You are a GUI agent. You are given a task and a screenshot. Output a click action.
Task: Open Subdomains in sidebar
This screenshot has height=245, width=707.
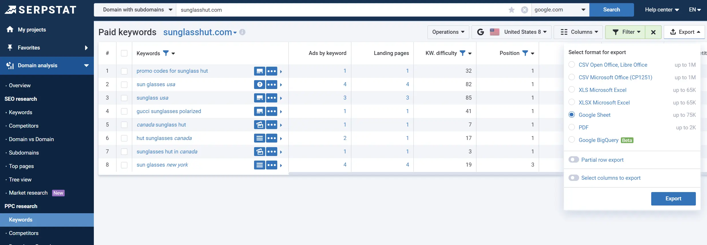click(x=24, y=153)
